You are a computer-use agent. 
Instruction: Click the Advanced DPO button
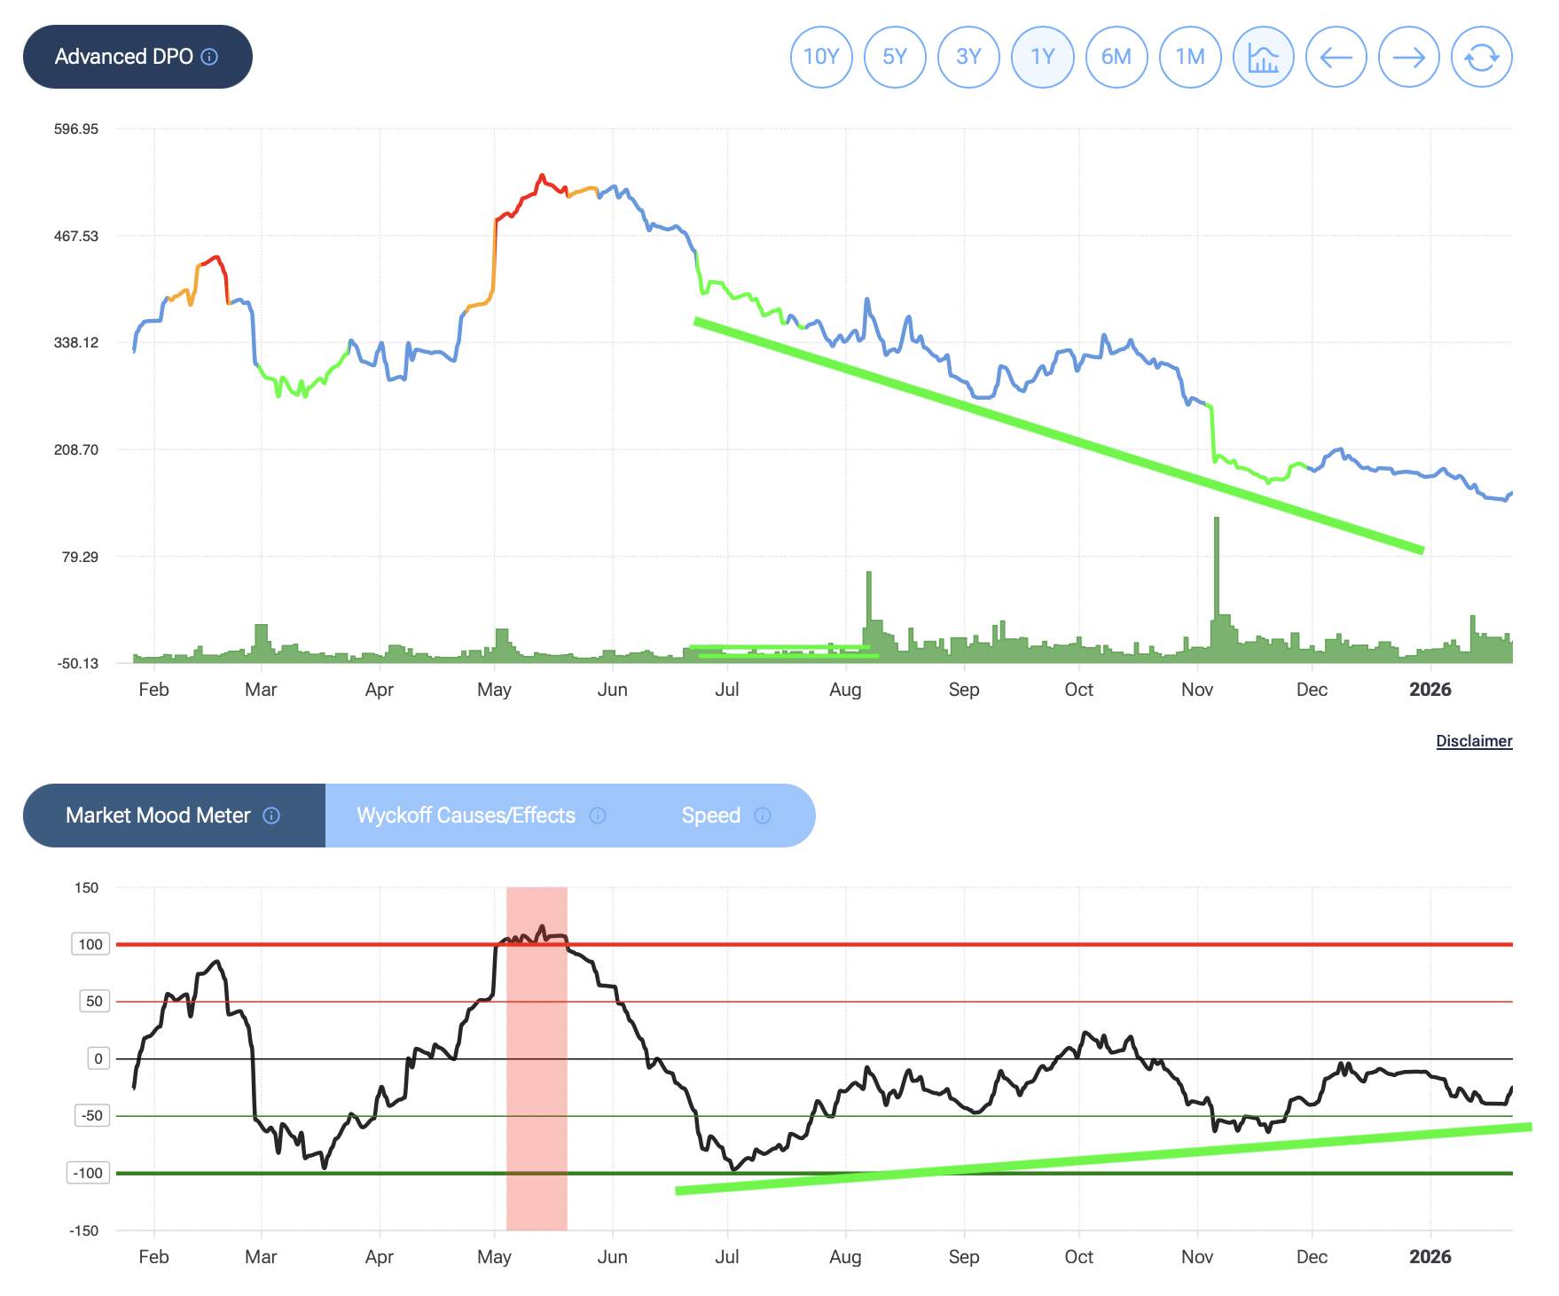124,57
